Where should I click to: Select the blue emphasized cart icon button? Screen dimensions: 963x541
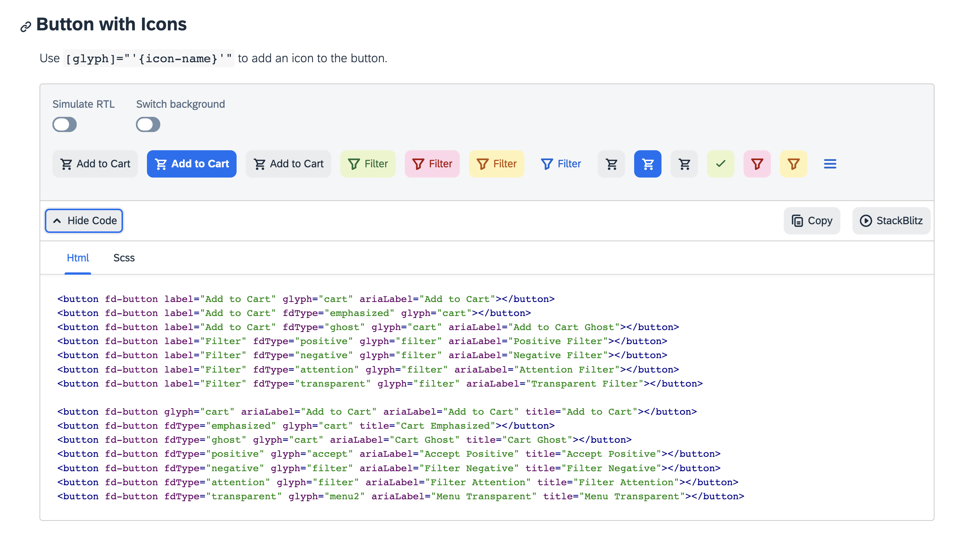pos(647,164)
